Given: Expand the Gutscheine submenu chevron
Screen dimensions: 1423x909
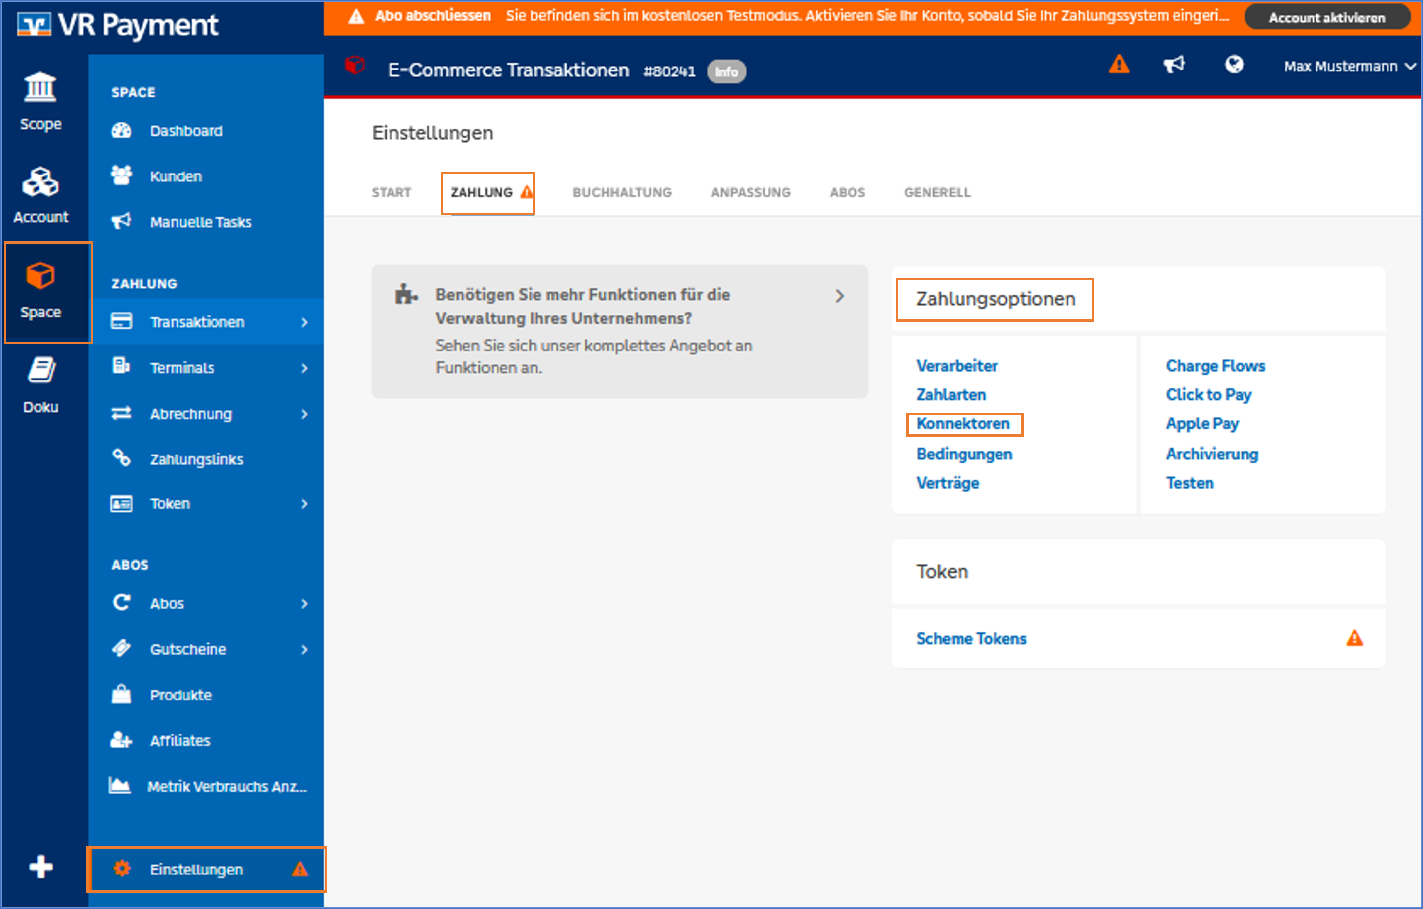Looking at the screenshot, I should [304, 650].
